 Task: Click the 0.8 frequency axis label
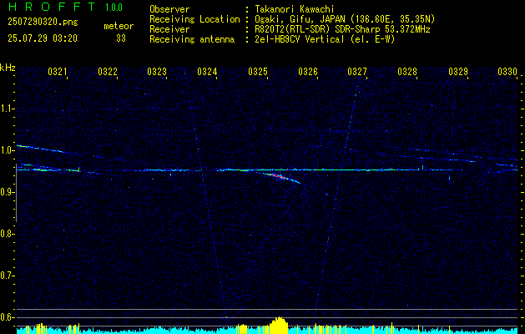tap(7, 234)
